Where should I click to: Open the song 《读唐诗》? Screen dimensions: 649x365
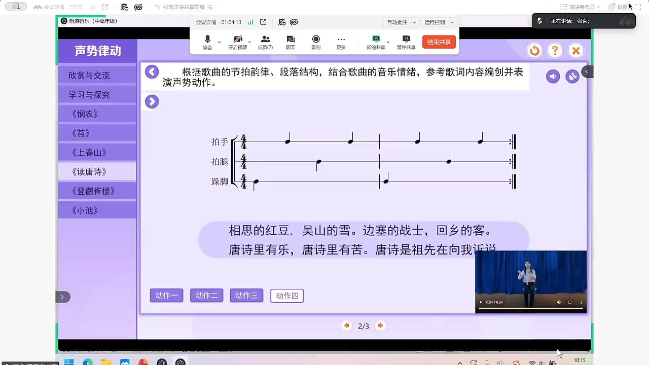(97, 172)
